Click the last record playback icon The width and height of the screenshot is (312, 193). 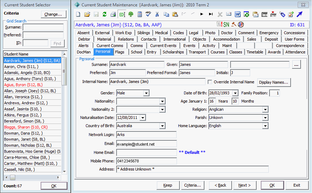[x=211, y=14]
